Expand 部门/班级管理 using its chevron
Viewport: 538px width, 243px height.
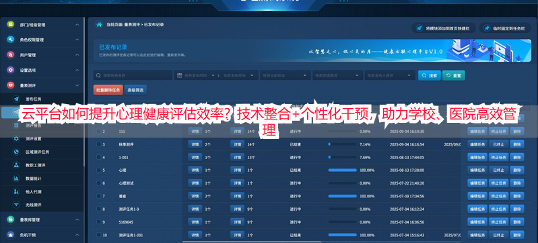point(77,25)
